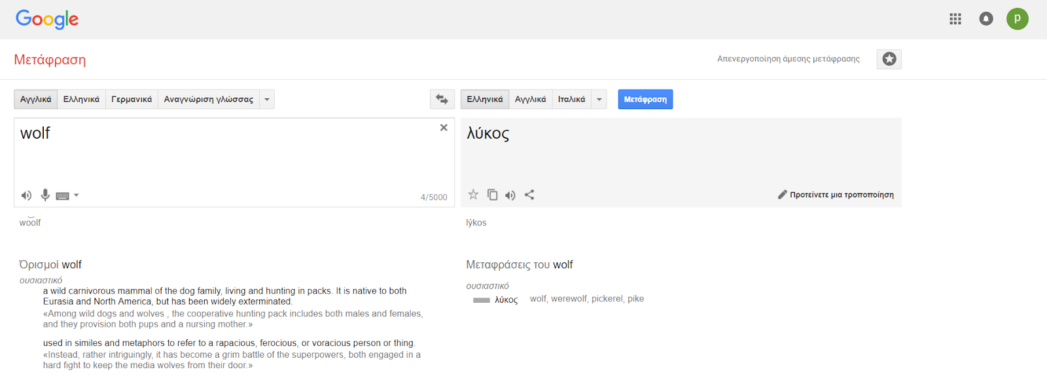Click the λύκος entry in translations list

click(x=506, y=300)
